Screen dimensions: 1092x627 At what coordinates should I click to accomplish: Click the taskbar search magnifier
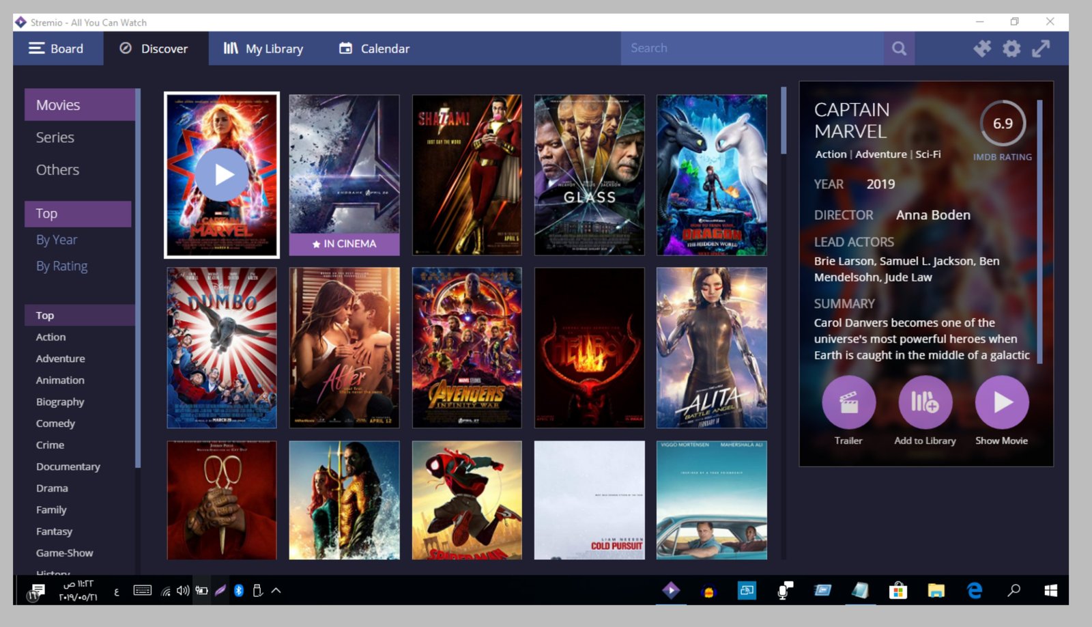click(1014, 591)
